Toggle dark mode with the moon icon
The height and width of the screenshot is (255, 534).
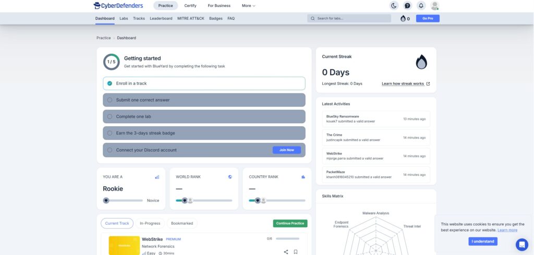click(x=394, y=6)
